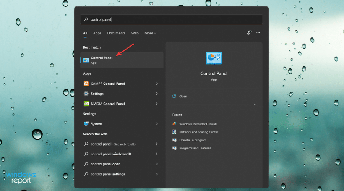Select XAMPP Control Panel result text
Screen dimensions: 344x191
[108, 84]
